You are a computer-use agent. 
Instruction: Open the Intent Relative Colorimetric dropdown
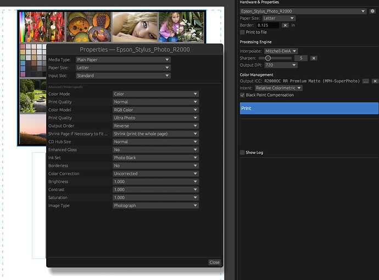[x=278, y=88]
